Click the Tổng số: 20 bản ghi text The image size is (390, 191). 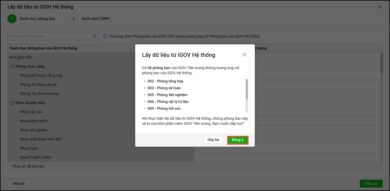[x=28, y=166]
